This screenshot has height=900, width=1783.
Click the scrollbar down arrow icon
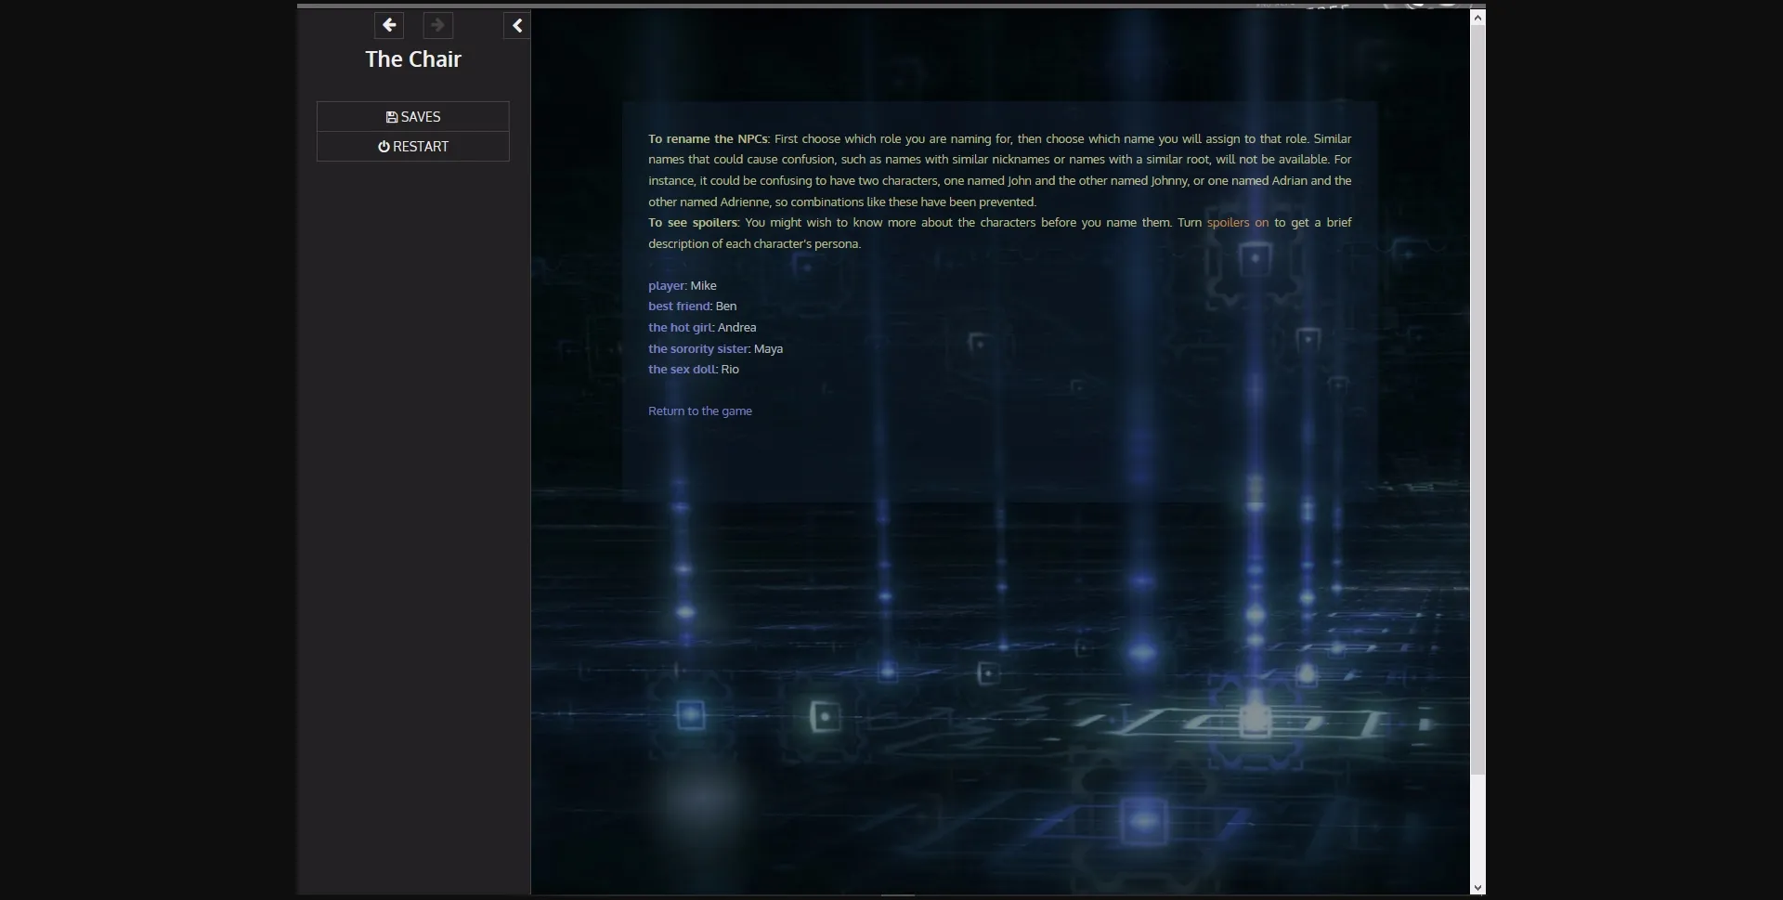[1477, 887]
